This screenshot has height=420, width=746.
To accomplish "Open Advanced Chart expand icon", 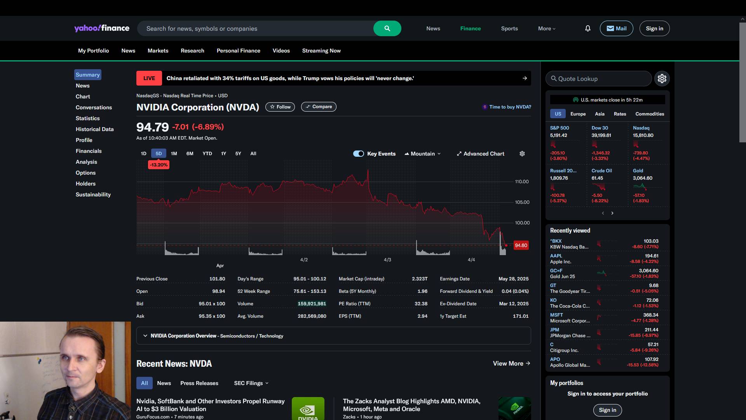I will [x=459, y=154].
